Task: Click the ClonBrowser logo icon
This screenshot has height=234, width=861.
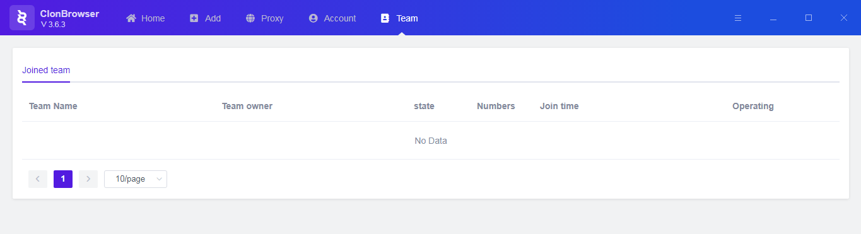Action: [22, 18]
